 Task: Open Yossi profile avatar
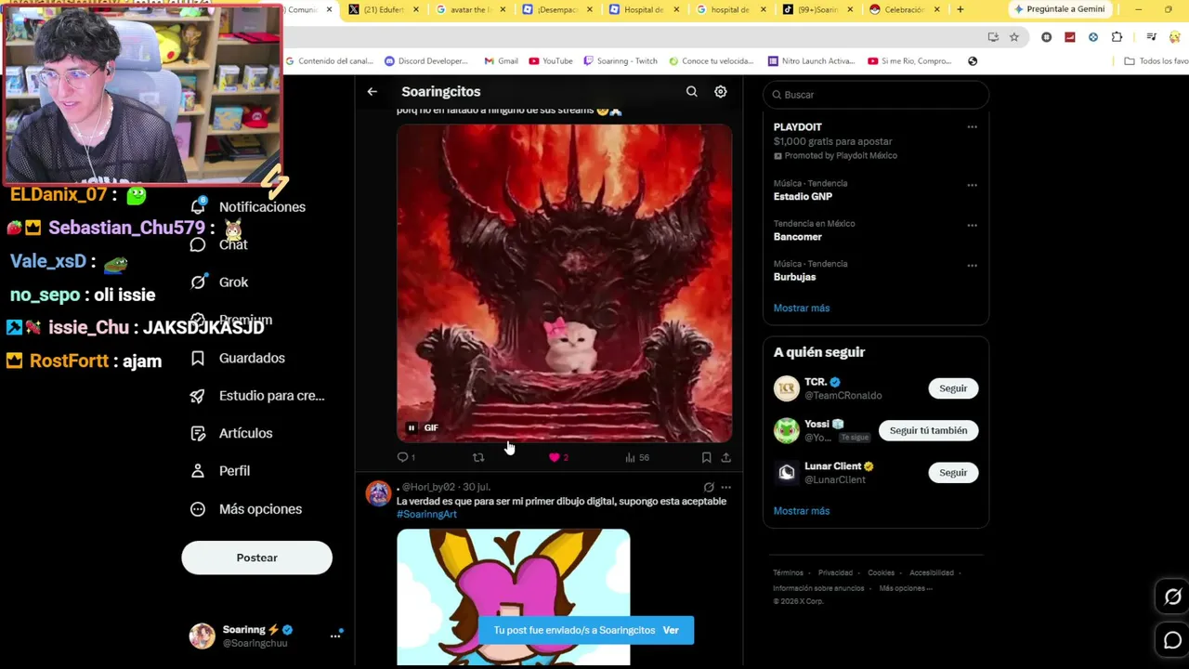[786, 430]
